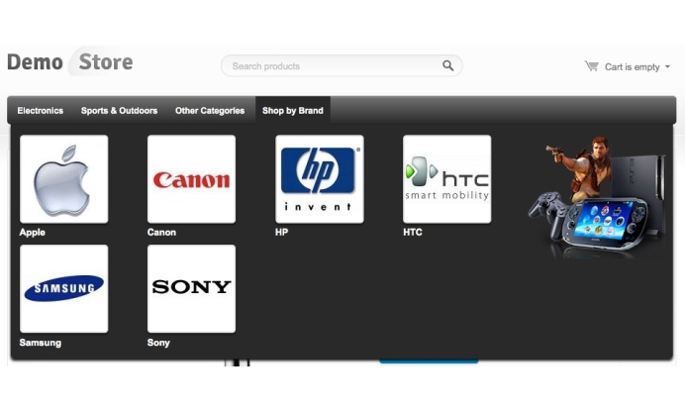Open the Other Categories menu
Image resolution: width=685 pixels, height=411 pixels.
[x=210, y=111]
